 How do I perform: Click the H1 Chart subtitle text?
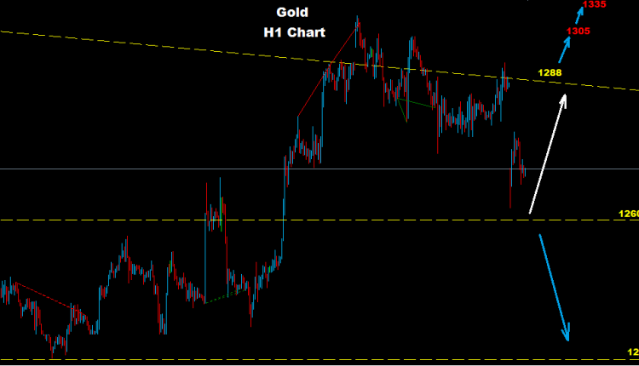(294, 32)
